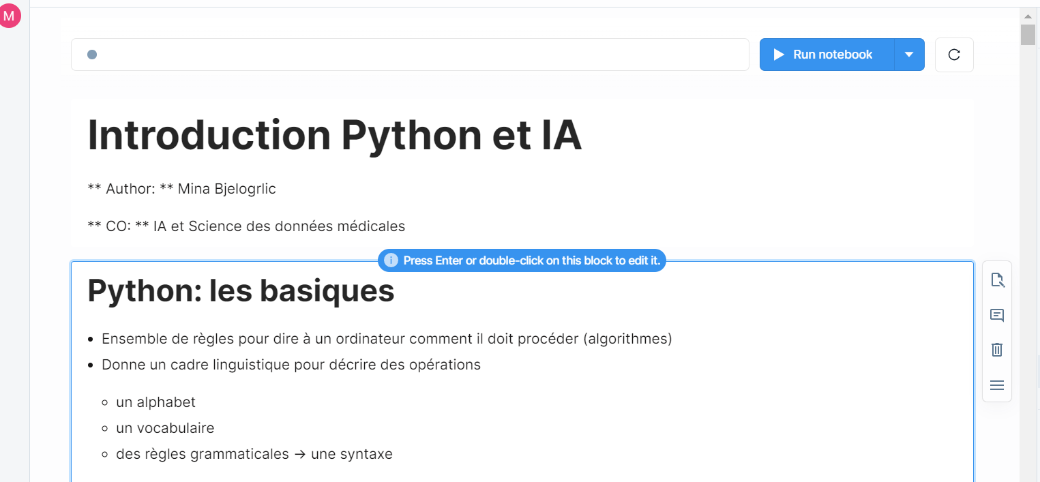Click the "Python: les basiques" heading
1040x482 pixels.
(x=241, y=291)
